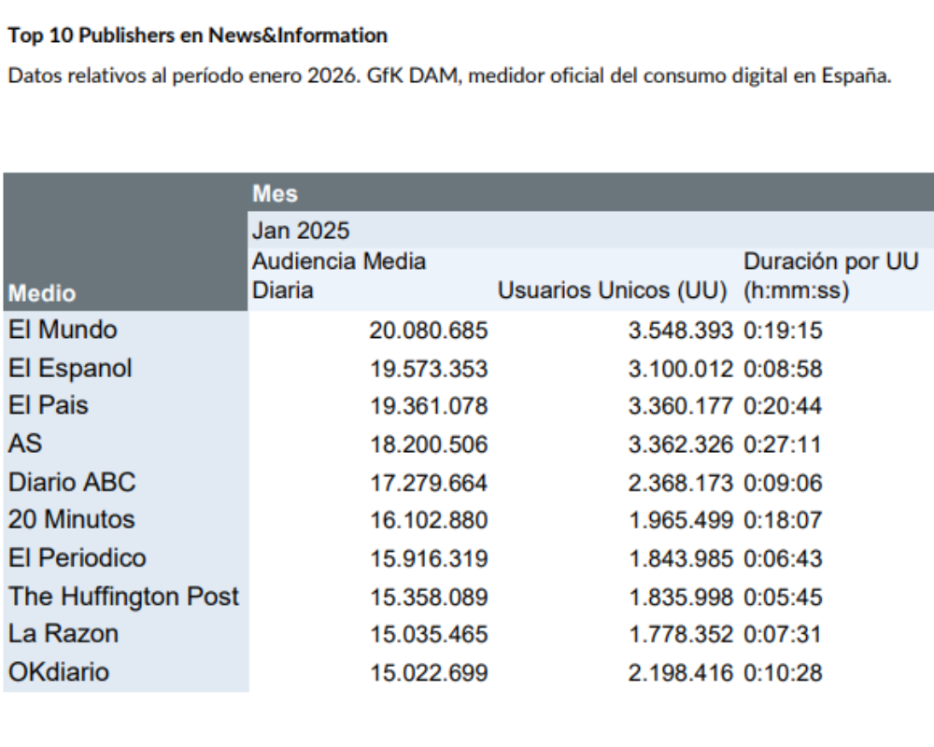Click El Espanol unique users 3.100.012
Screen dimensions: 934x747
point(681,370)
